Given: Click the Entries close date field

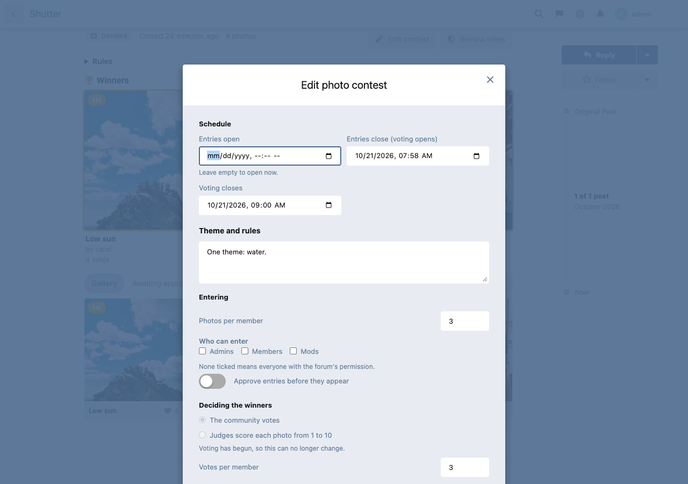Looking at the screenshot, I should (418, 156).
